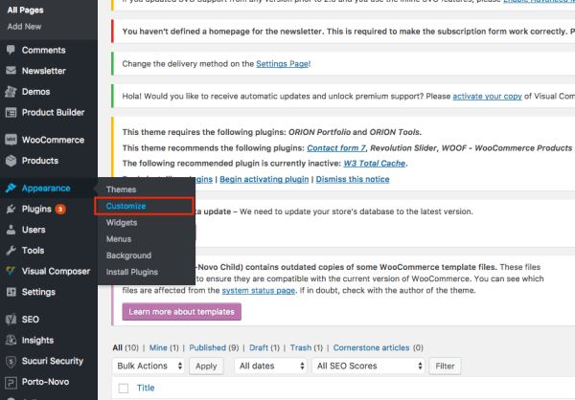The width and height of the screenshot is (575, 400).
Task: Follow the Settings Page link
Action: tap(281, 64)
